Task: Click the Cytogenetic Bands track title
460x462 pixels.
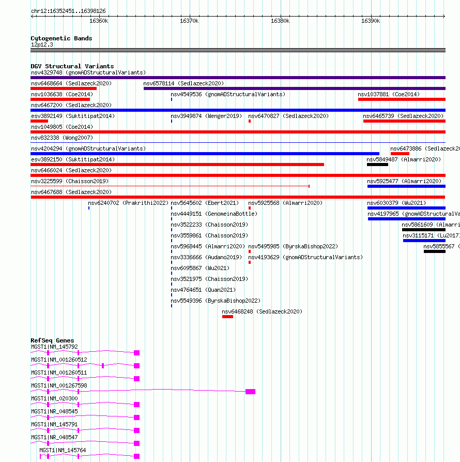Action: 61,38
